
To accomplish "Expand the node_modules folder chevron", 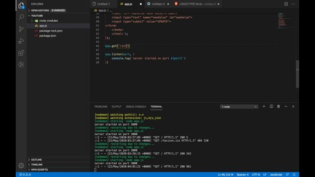I will coord(32,21).
